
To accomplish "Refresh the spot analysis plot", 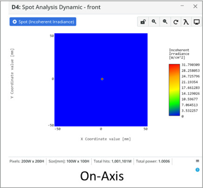I will click(176, 22).
